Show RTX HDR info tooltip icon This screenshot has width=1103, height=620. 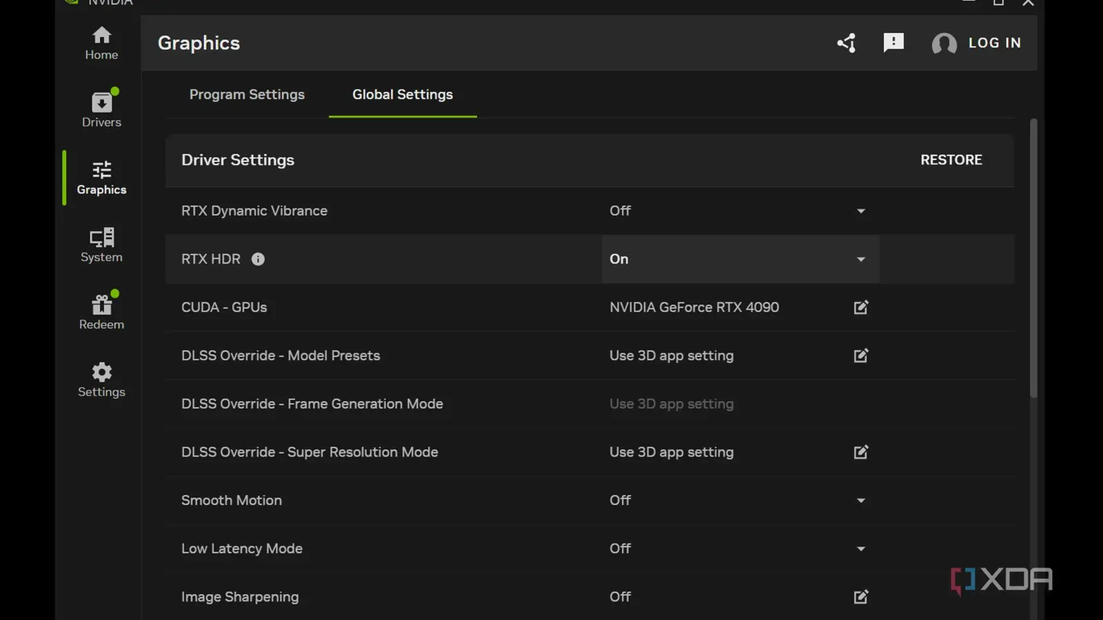point(258,259)
